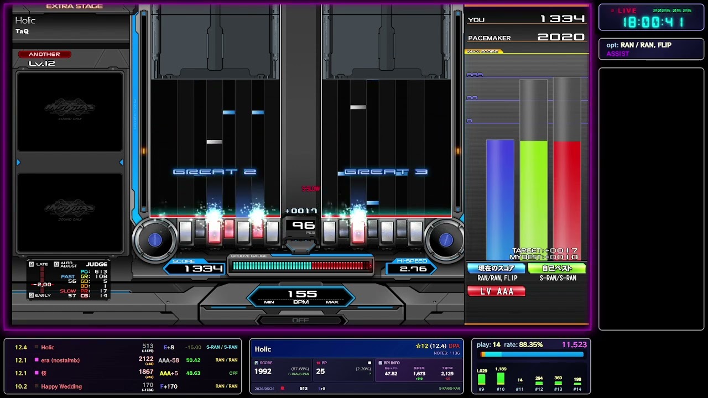Click the blue arrow at right of video panel

click(121, 162)
